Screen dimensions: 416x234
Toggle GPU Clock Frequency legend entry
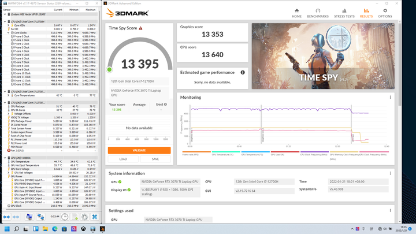point(374,153)
